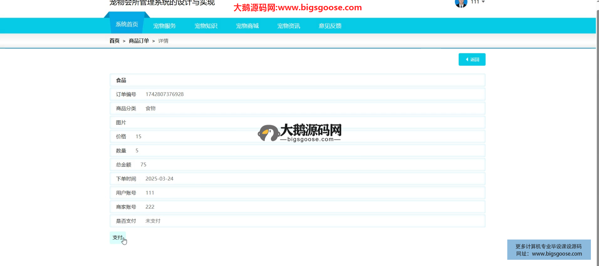Open the 意见反馈 page
The image size is (599, 266).
(x=330, y=26)
